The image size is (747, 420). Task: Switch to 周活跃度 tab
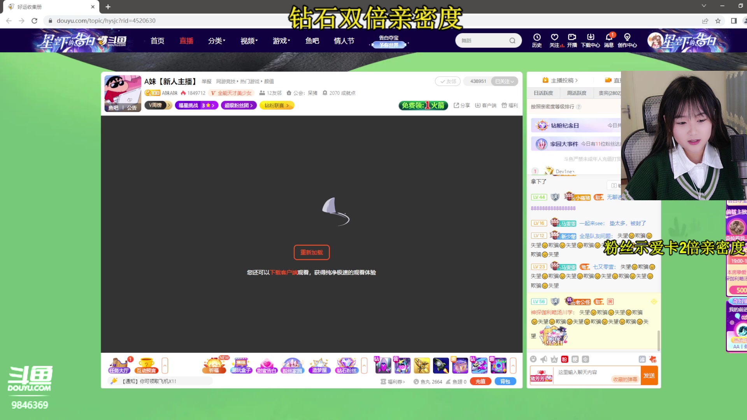pos(576,93)
